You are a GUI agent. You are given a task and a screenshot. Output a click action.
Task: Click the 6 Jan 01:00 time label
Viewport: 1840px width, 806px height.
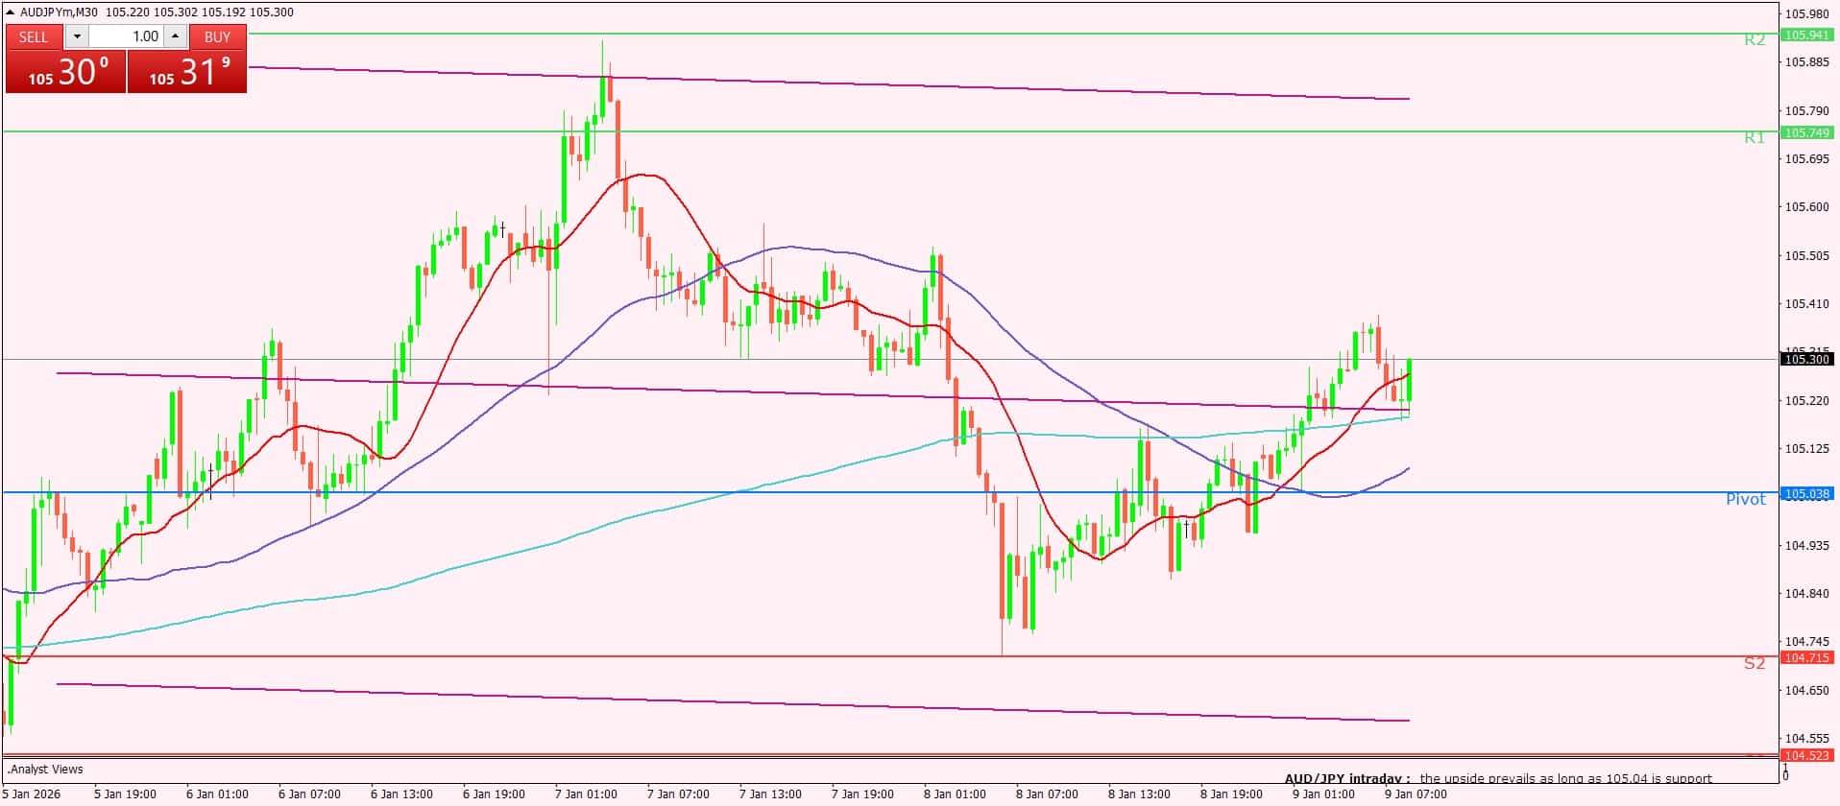click(217, 794)
